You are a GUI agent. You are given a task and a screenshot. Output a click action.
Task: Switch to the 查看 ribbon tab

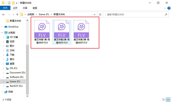pyautogui.click(x=35, y=8)
